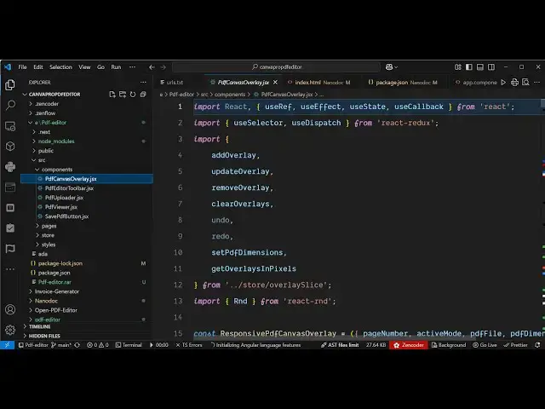Click errors and warnings count in status bar
Viewport: 545px width, 409px height.
tap(98, 345)
